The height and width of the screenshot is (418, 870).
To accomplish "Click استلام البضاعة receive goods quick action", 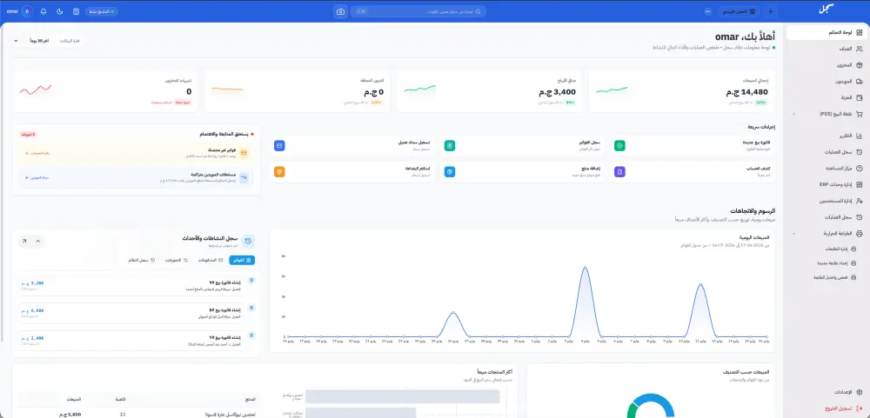I will (351, 172).
